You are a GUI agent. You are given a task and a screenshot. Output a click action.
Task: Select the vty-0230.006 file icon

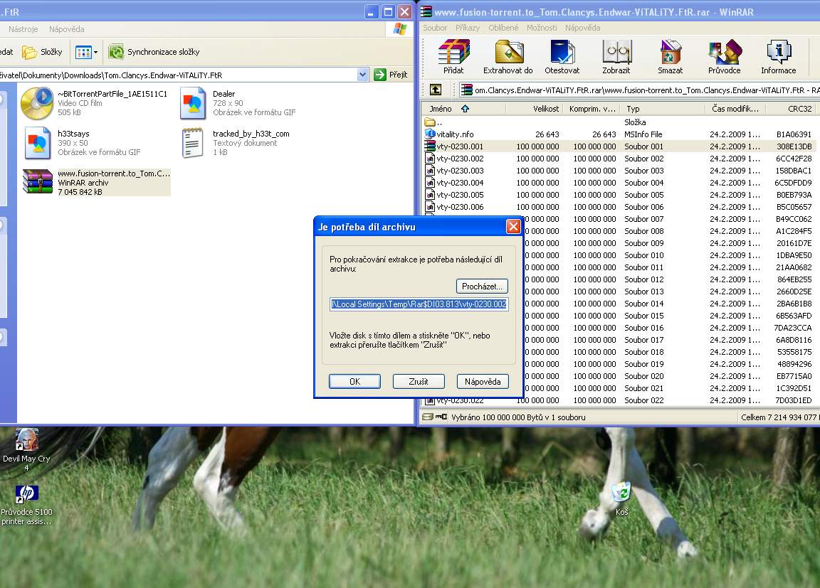(x=430, y=206)
